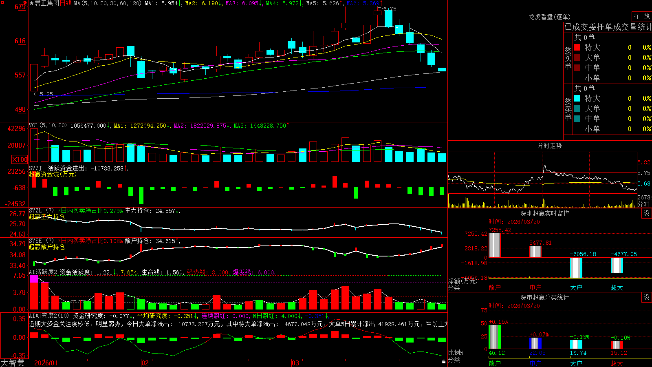
Task: Select the 日线 period label
Action: [66, 3]
